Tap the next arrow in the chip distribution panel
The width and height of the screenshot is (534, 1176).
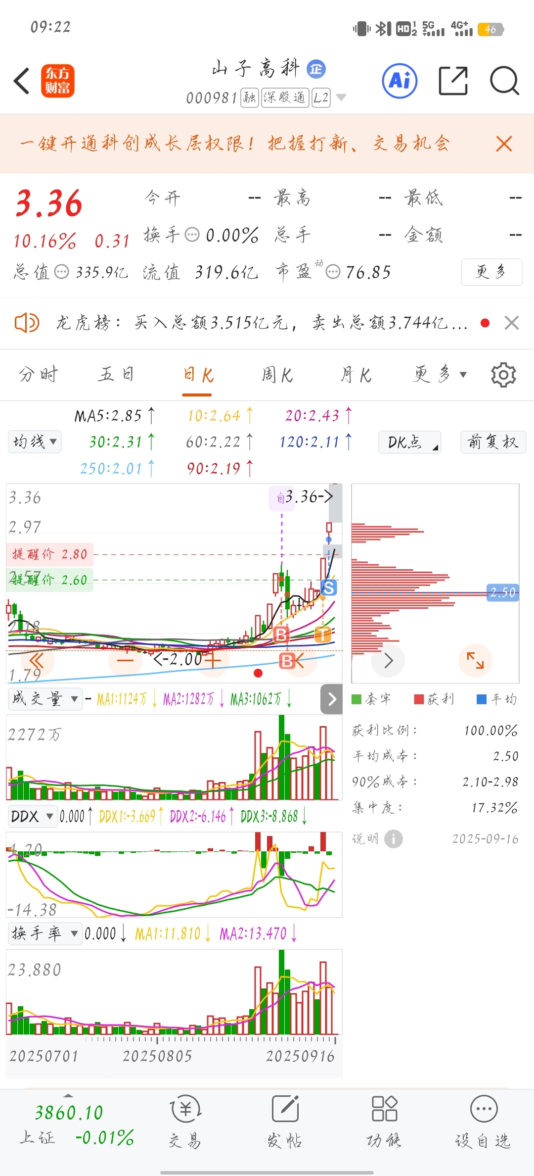coord(388,660)
